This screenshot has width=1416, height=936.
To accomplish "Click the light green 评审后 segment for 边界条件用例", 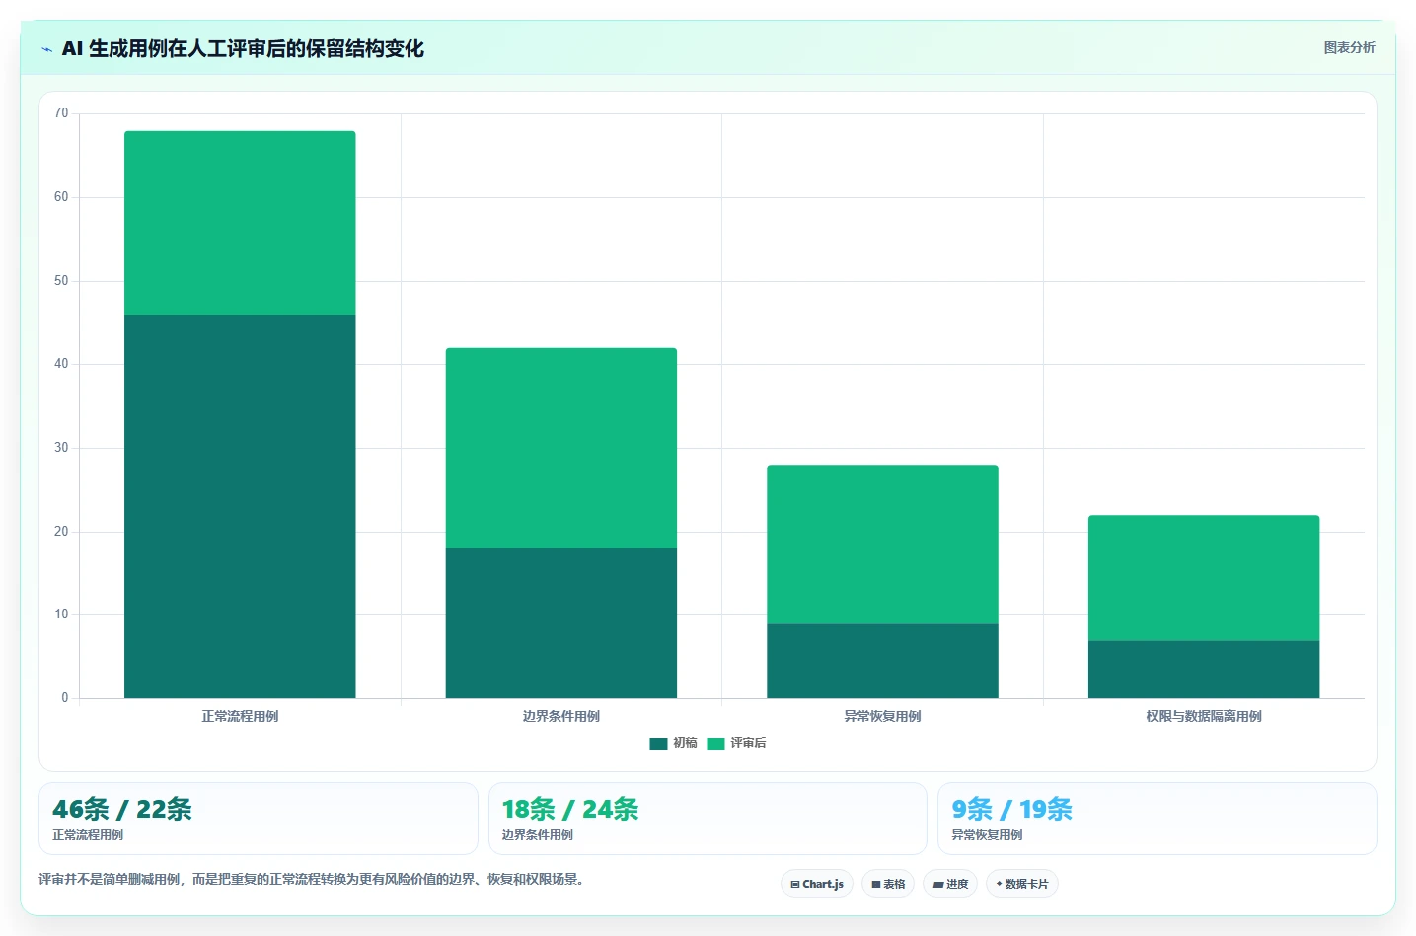I will pos(561,448).
